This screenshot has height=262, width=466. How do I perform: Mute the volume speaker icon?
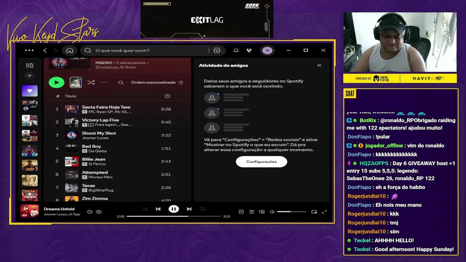coord(272,212)
